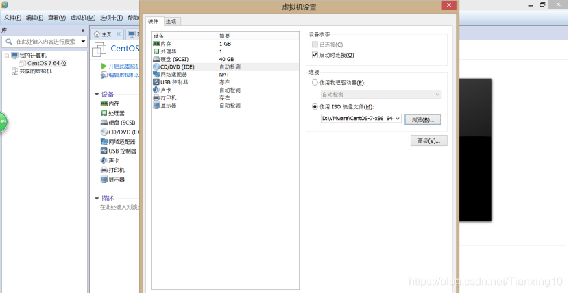
Task: Click the VMware application icon in the title bar
Action: click(4, 5)
